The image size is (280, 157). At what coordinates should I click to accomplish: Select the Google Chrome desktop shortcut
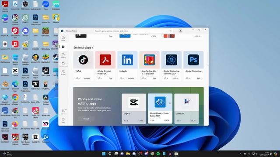pyautogui.click(x=15, y=99)
